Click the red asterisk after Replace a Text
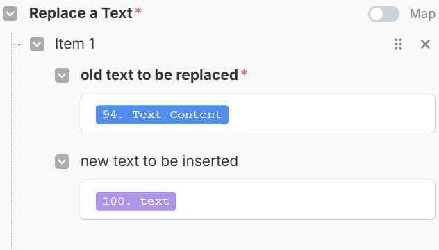Screen dimensions: 439x250 138,11
